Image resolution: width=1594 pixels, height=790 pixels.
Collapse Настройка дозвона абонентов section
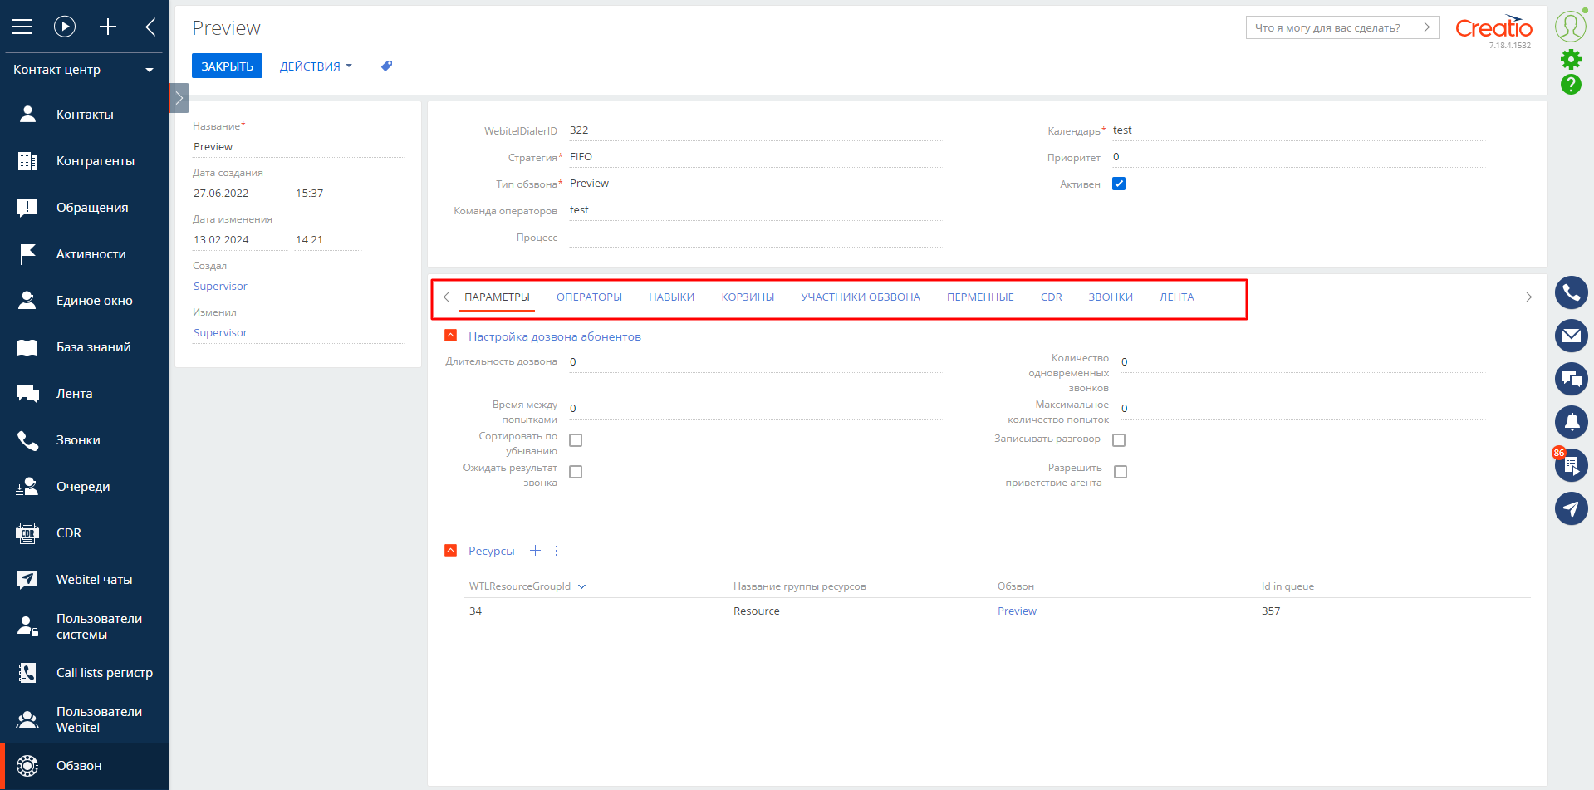(451, 336)
